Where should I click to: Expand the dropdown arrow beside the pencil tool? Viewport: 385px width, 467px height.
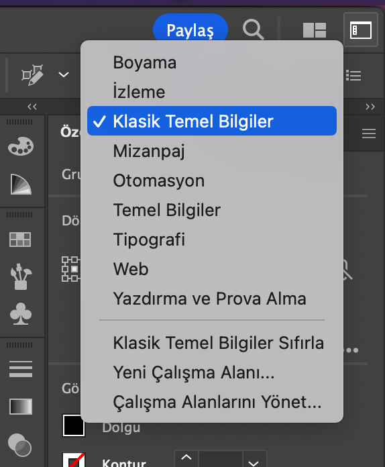click(64, 74)
